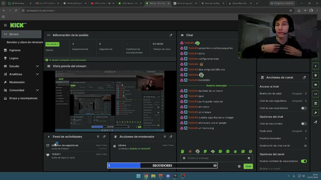Go to Ingresos in the sidebar
This screenshot has height=180, width=321.
(21, 50)
